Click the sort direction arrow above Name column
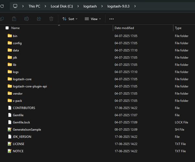195x162 pixels. pyautogui.click(x=59, y=26)
